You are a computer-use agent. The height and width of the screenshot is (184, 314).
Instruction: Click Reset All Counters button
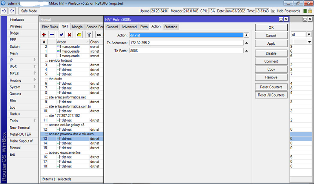click(x=271, y=95)
